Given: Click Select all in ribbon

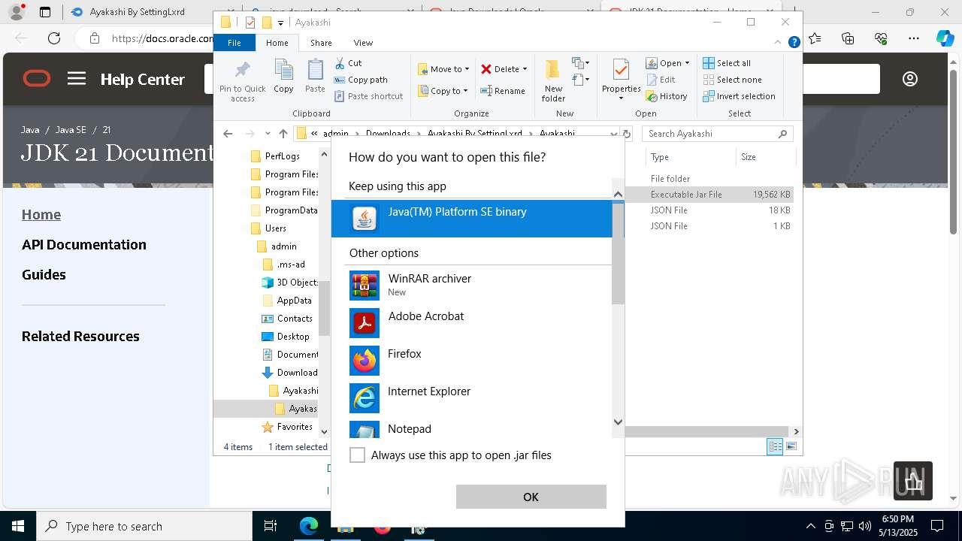Looking at the screenshot, I should point(726,63).
